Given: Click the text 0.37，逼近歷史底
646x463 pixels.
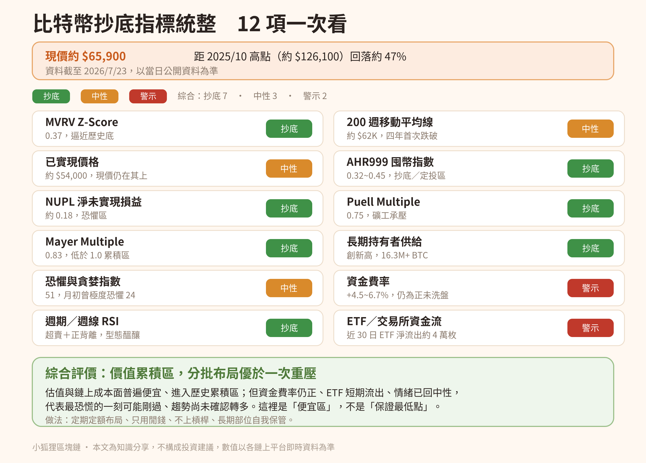Looking at the screenshot, I should tap(79, 136).
